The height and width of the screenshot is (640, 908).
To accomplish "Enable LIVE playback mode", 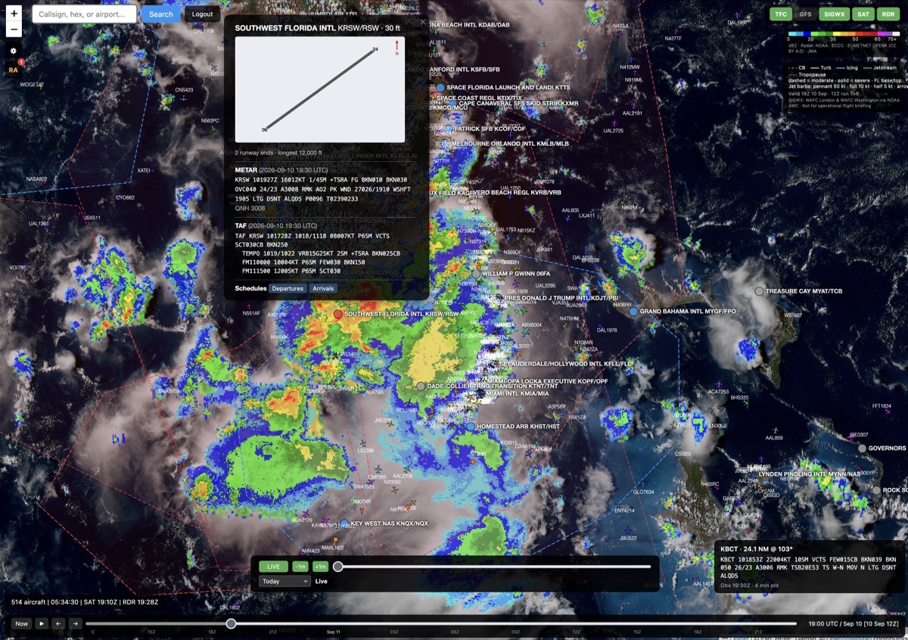I will point(273,566).
